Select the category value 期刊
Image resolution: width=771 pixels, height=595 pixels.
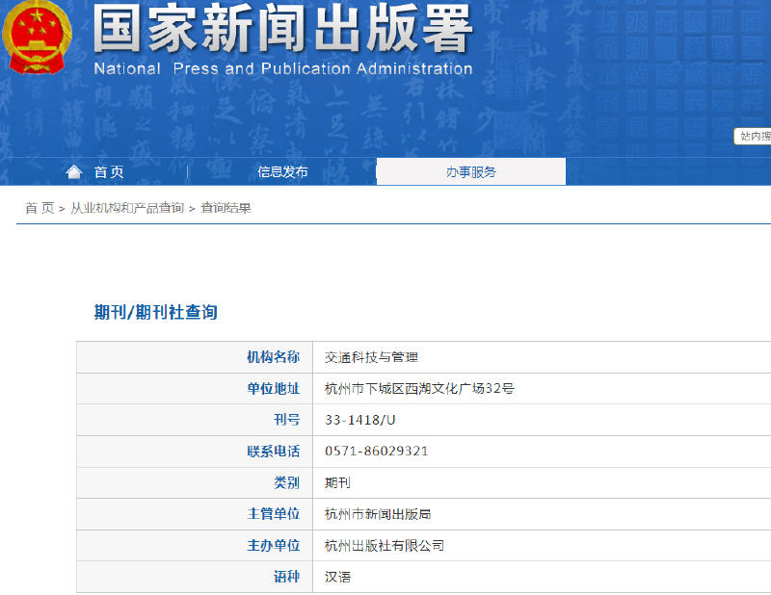click(337, 482)
